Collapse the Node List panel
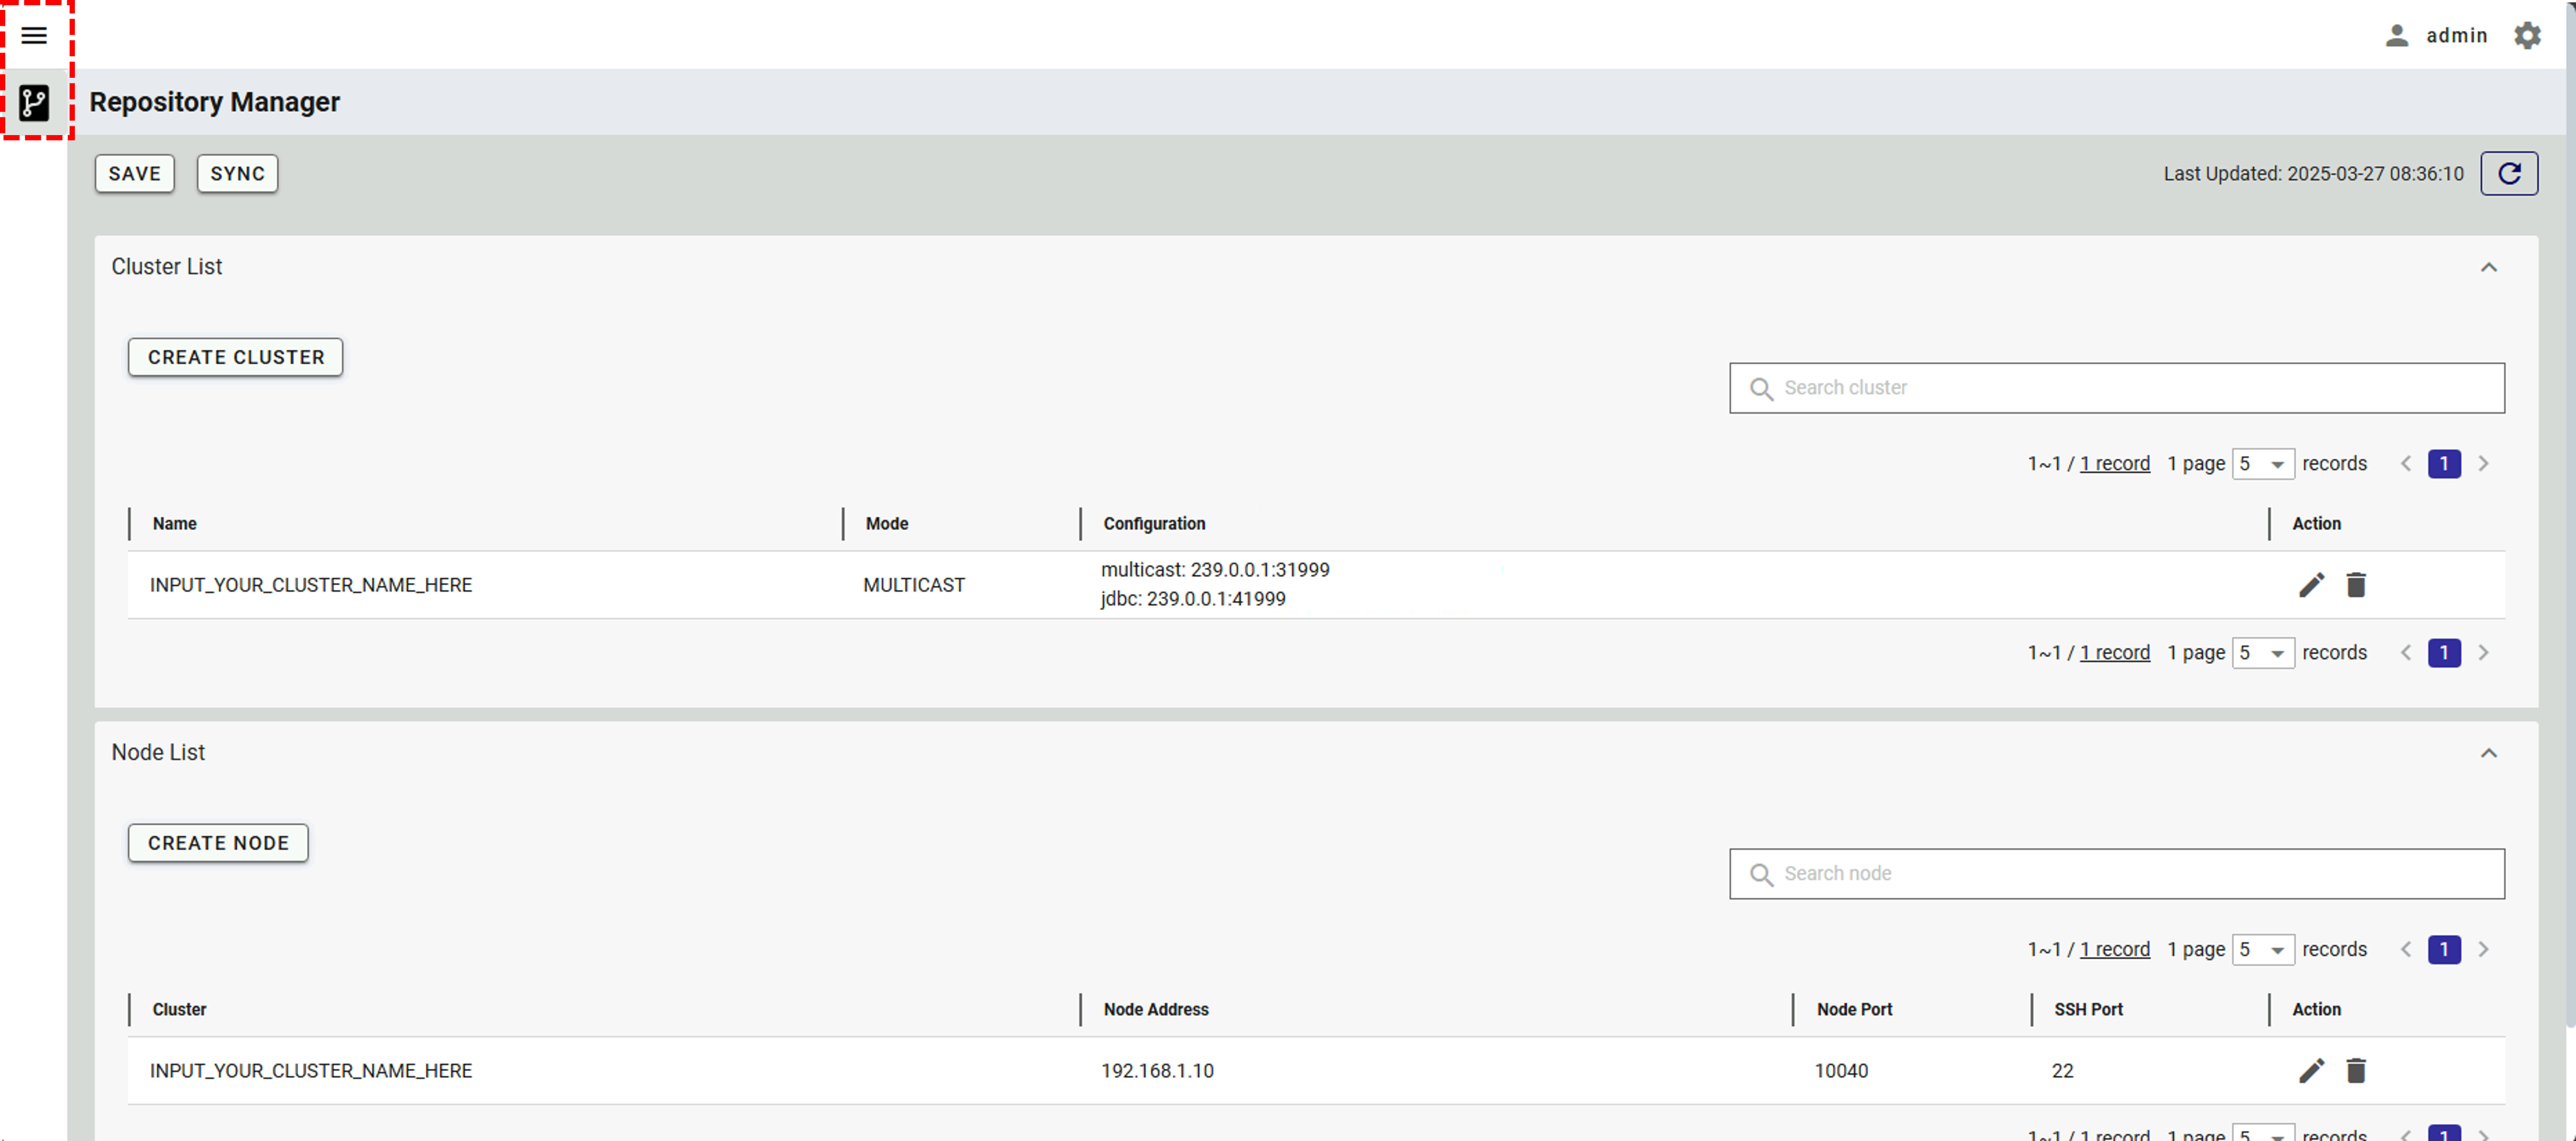This screenshot has width=2576, height=1141. pyautogui.click(x=2488, y=753)
